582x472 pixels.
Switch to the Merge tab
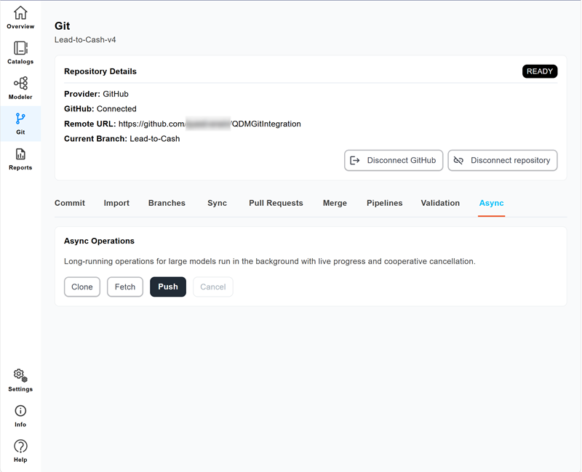click(x=335, y=203)
